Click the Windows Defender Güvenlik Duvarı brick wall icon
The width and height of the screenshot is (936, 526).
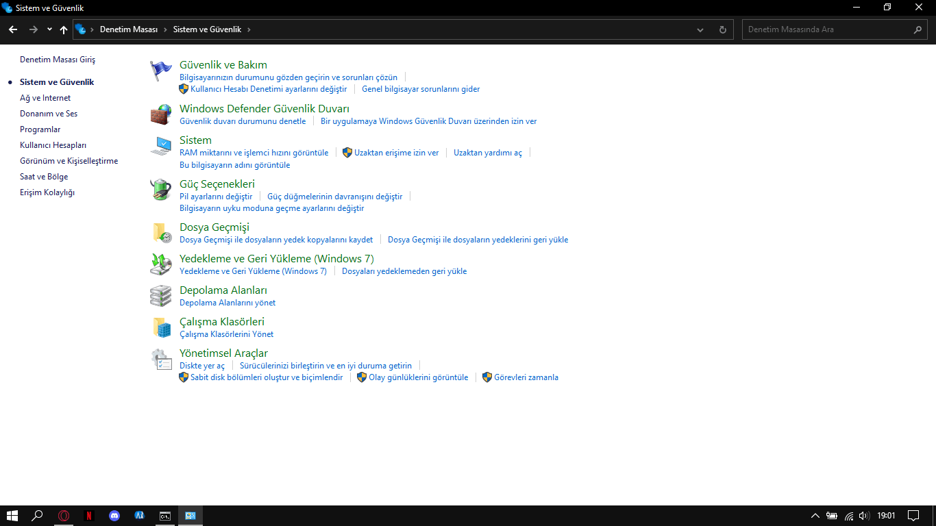click(x=161, y=114)
